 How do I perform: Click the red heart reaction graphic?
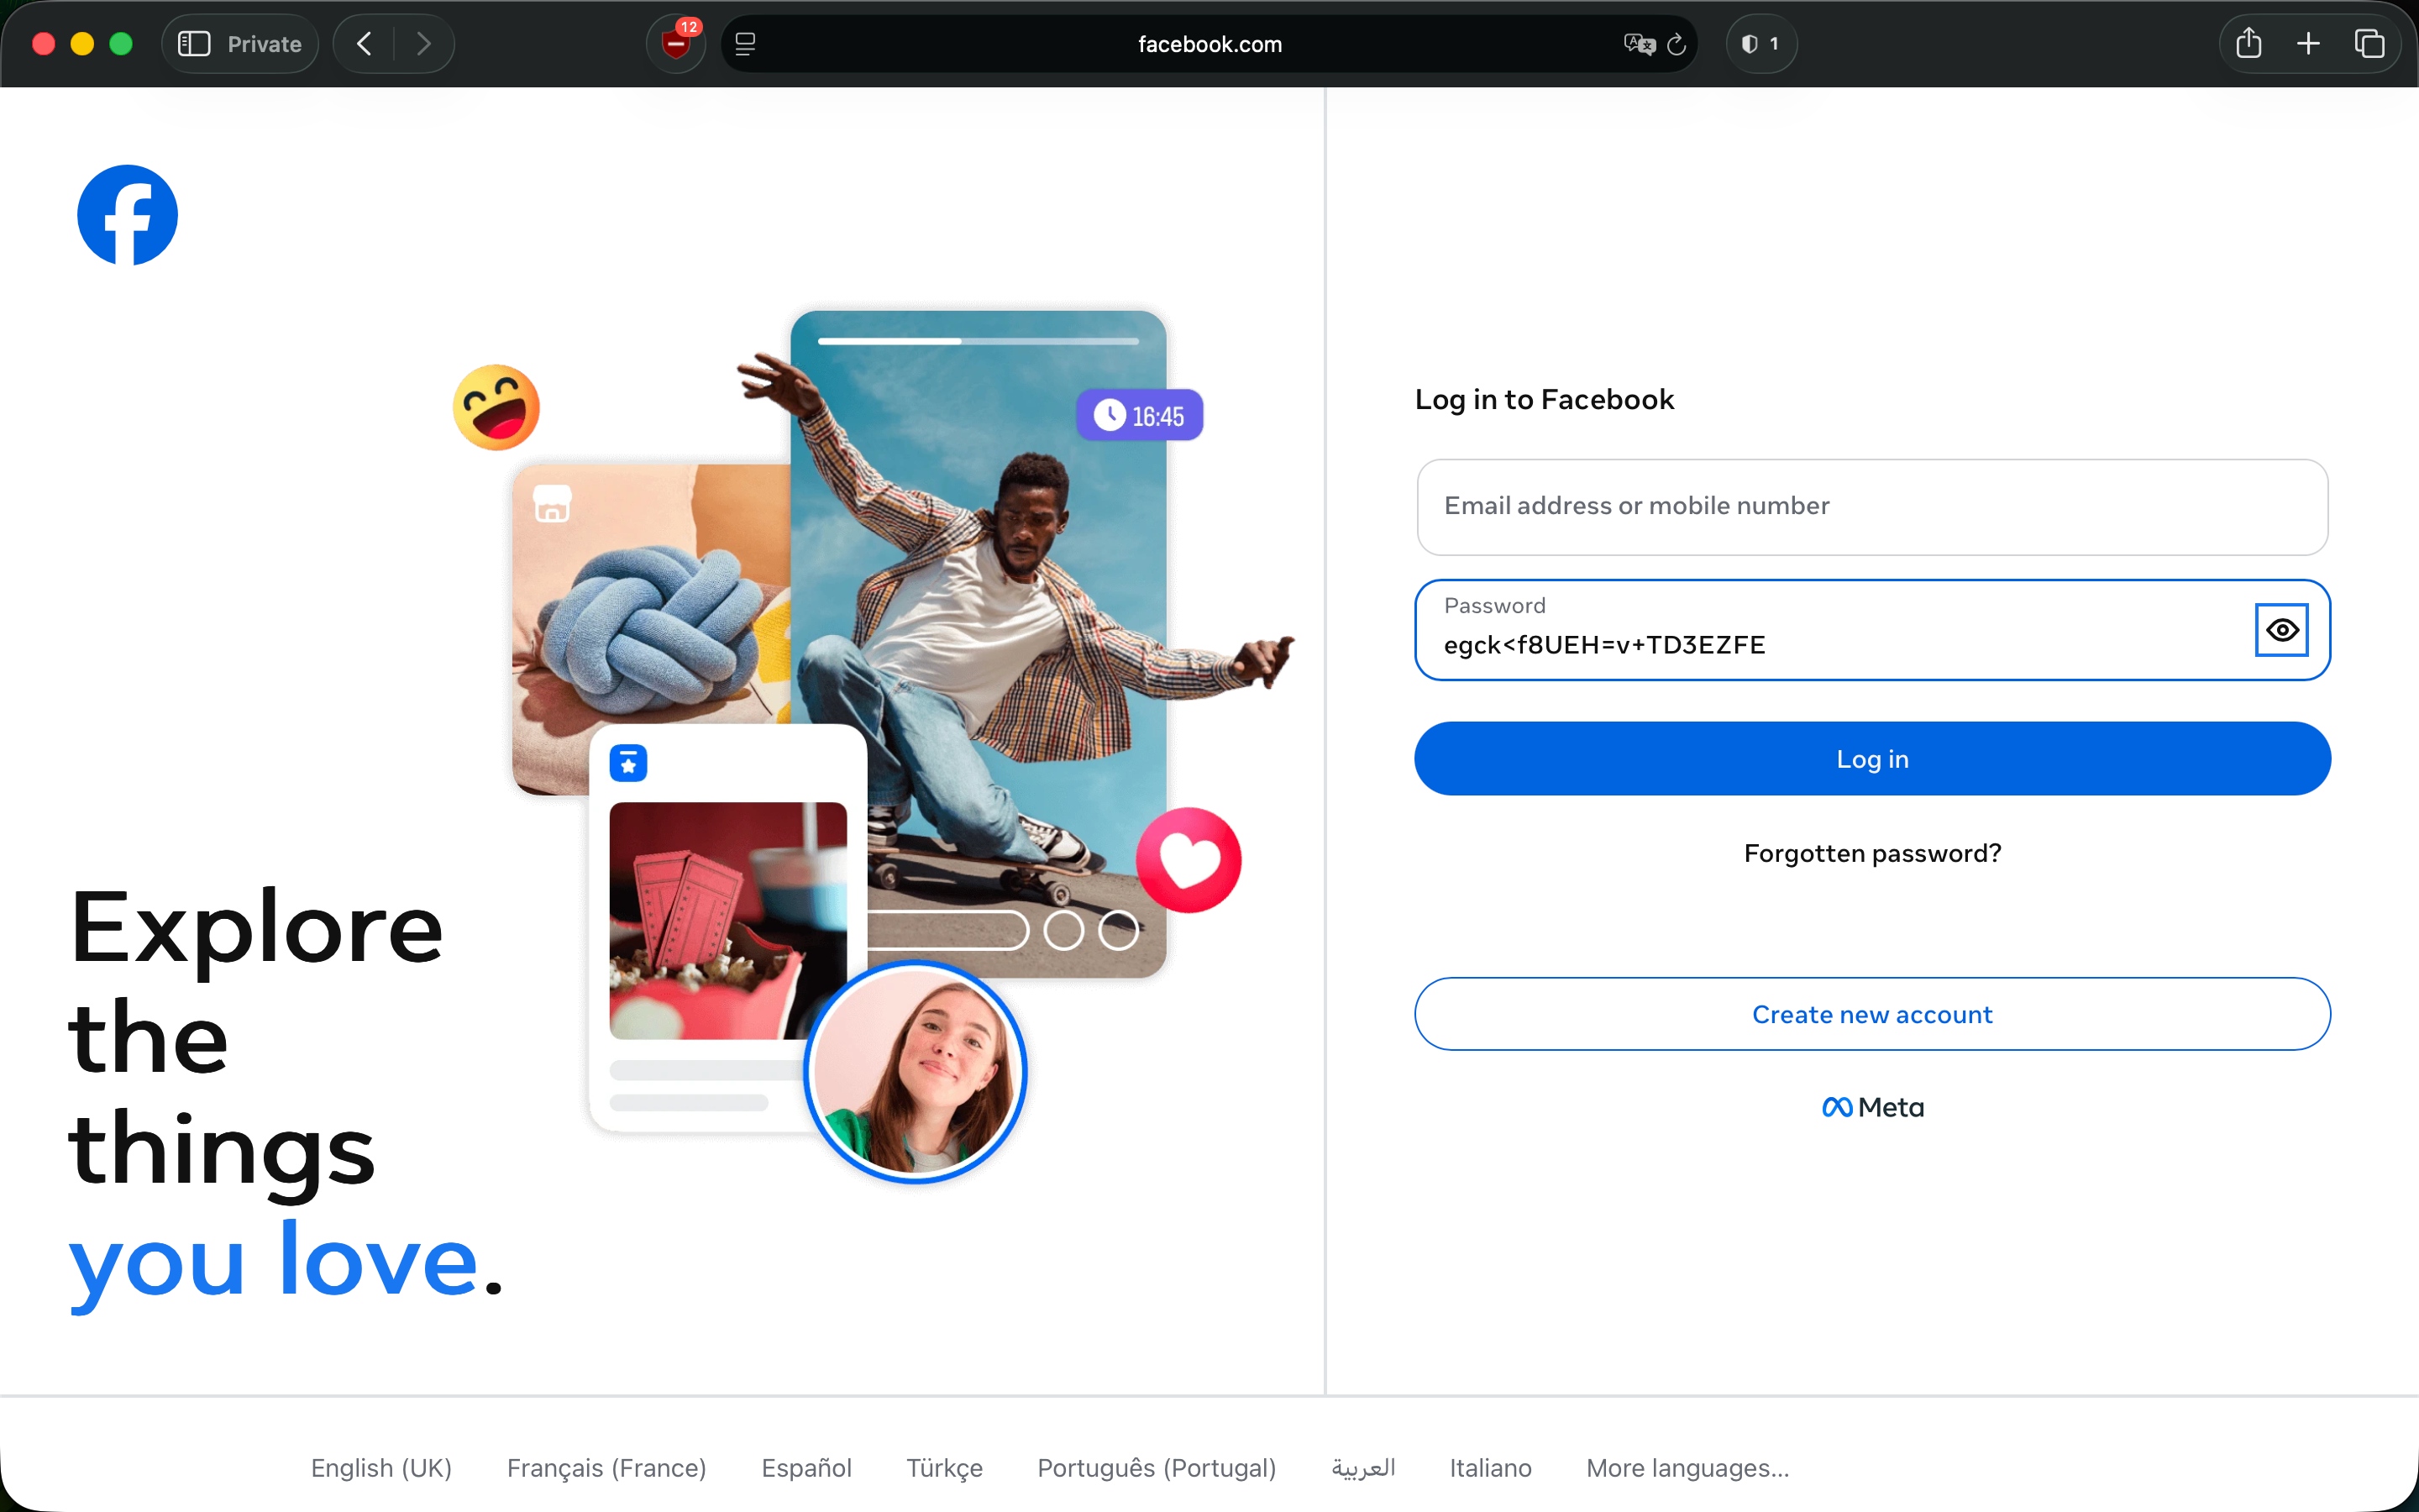tap(1189, 860)
